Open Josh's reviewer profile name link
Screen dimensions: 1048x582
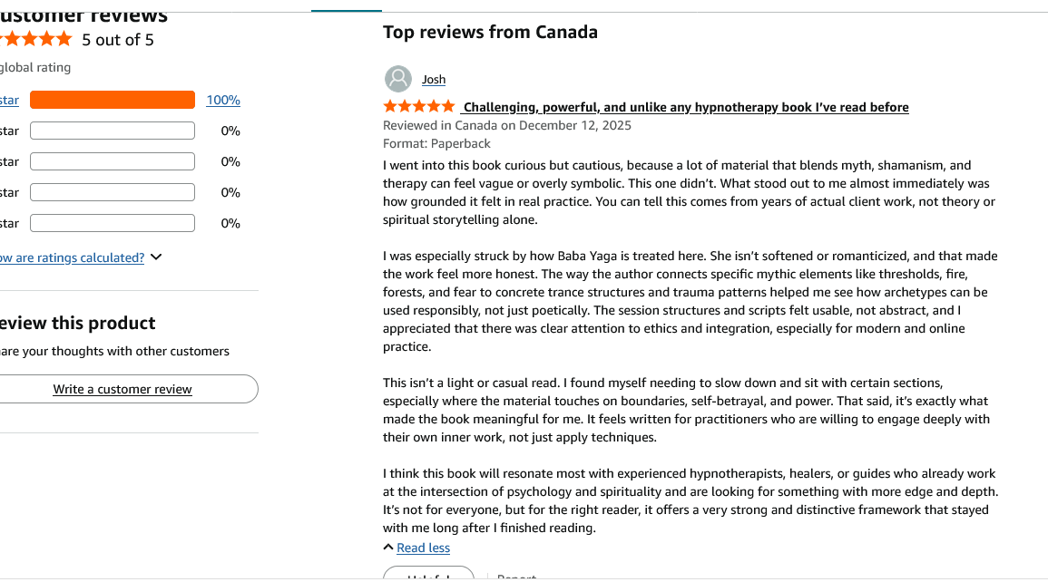(x=434, y=80)
